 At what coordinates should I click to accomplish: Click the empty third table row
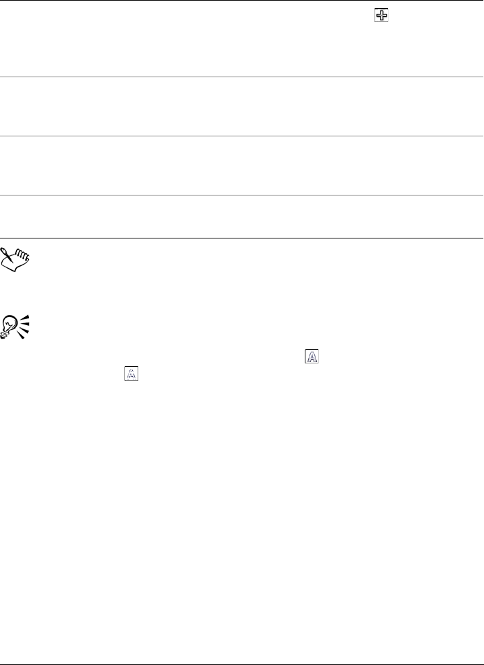(x=242, y=166)
